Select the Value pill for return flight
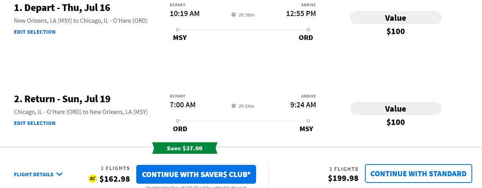The height and width of the screenshot is (188, 482). (395, 109)
